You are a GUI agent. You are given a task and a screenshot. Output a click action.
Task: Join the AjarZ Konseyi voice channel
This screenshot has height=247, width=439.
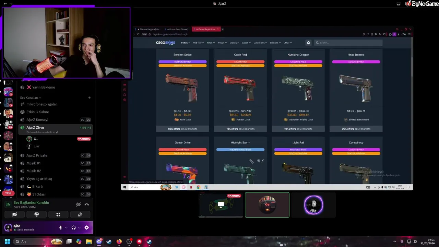click(x=55, y=120)
